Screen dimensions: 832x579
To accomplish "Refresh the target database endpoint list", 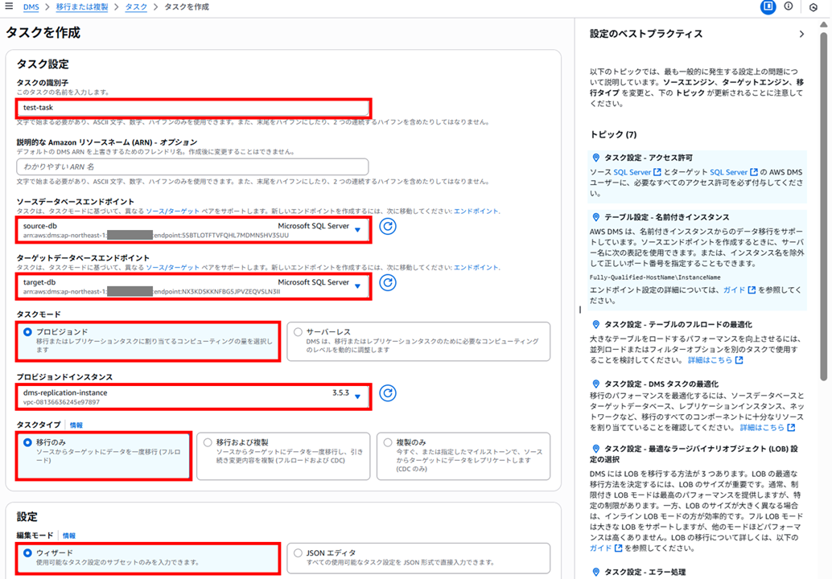I will [x=388, y=282].
